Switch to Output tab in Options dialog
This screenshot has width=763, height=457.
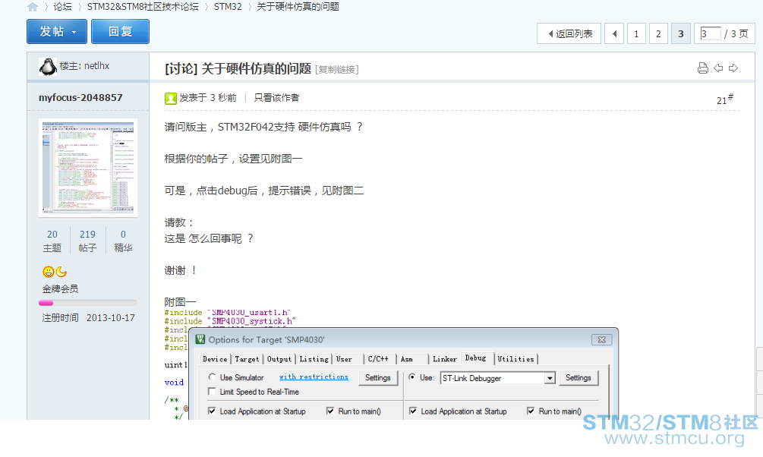click(x=279, y=359)
